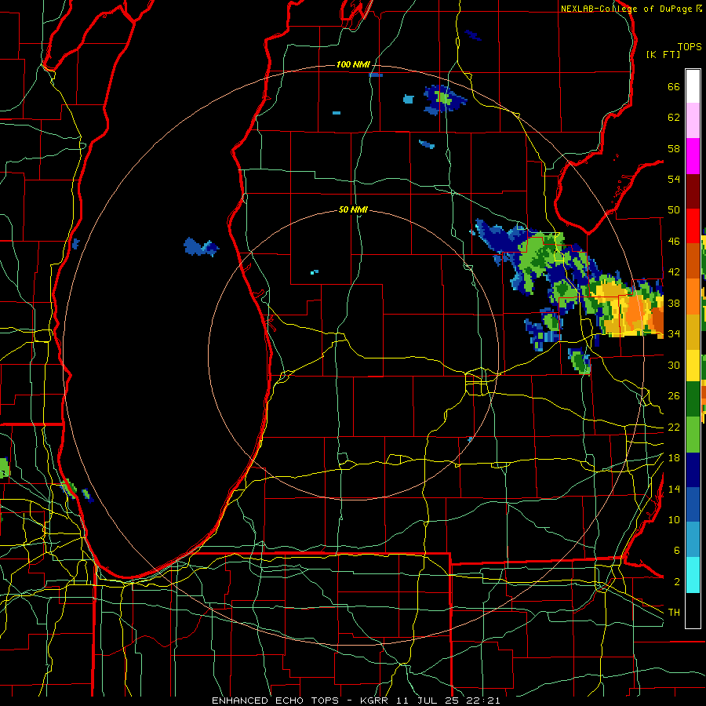Pick the light green legend swatch

[x=693, y=435]
